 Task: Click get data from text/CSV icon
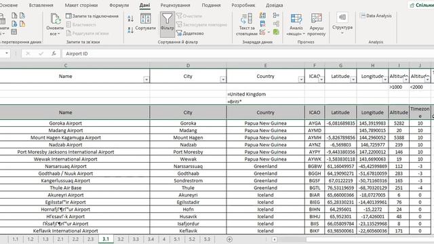click(14, 16)
